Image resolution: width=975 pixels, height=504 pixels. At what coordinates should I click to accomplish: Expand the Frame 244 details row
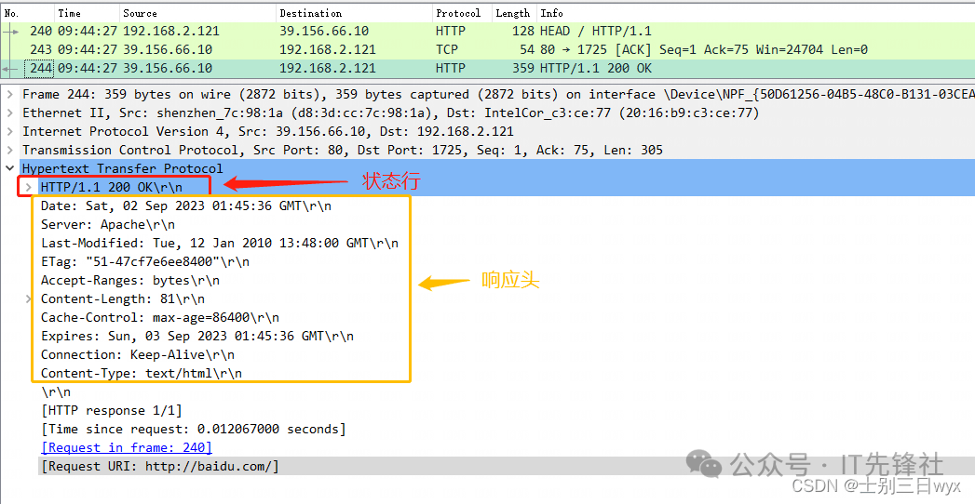(x=10, y=94)
